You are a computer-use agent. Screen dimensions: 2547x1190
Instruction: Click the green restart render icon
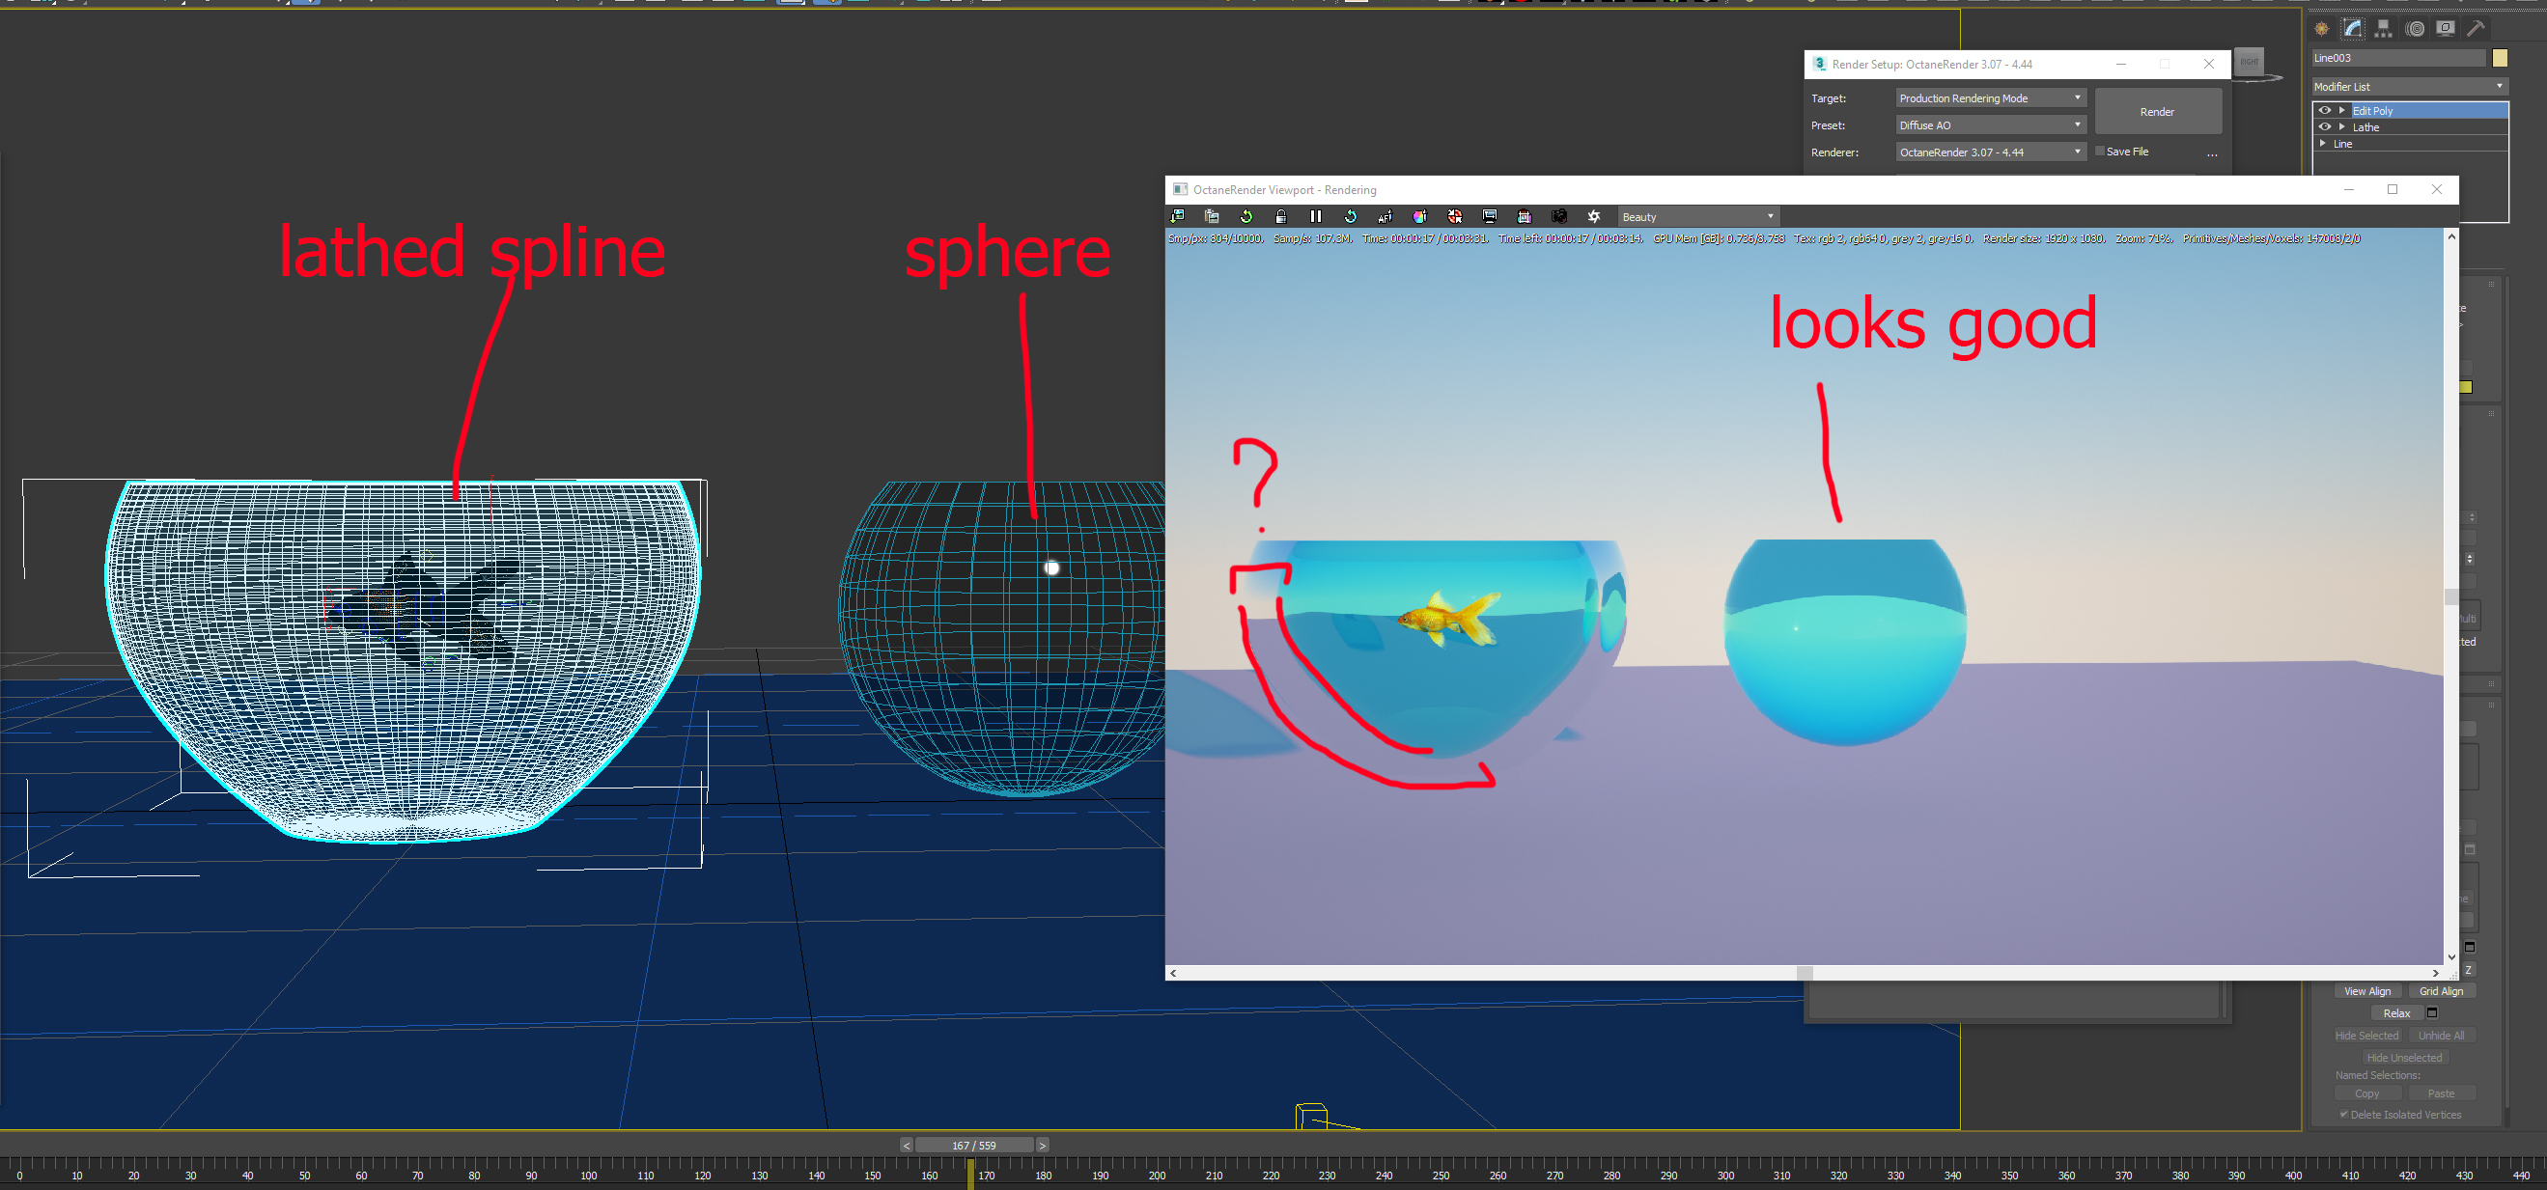tap(1246, 216)
